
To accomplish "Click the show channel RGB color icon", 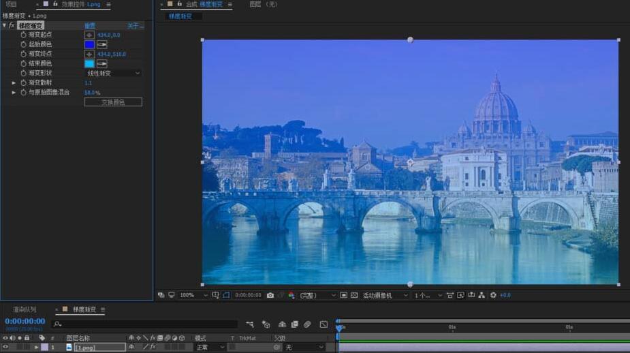I will [x=291, y=295].
